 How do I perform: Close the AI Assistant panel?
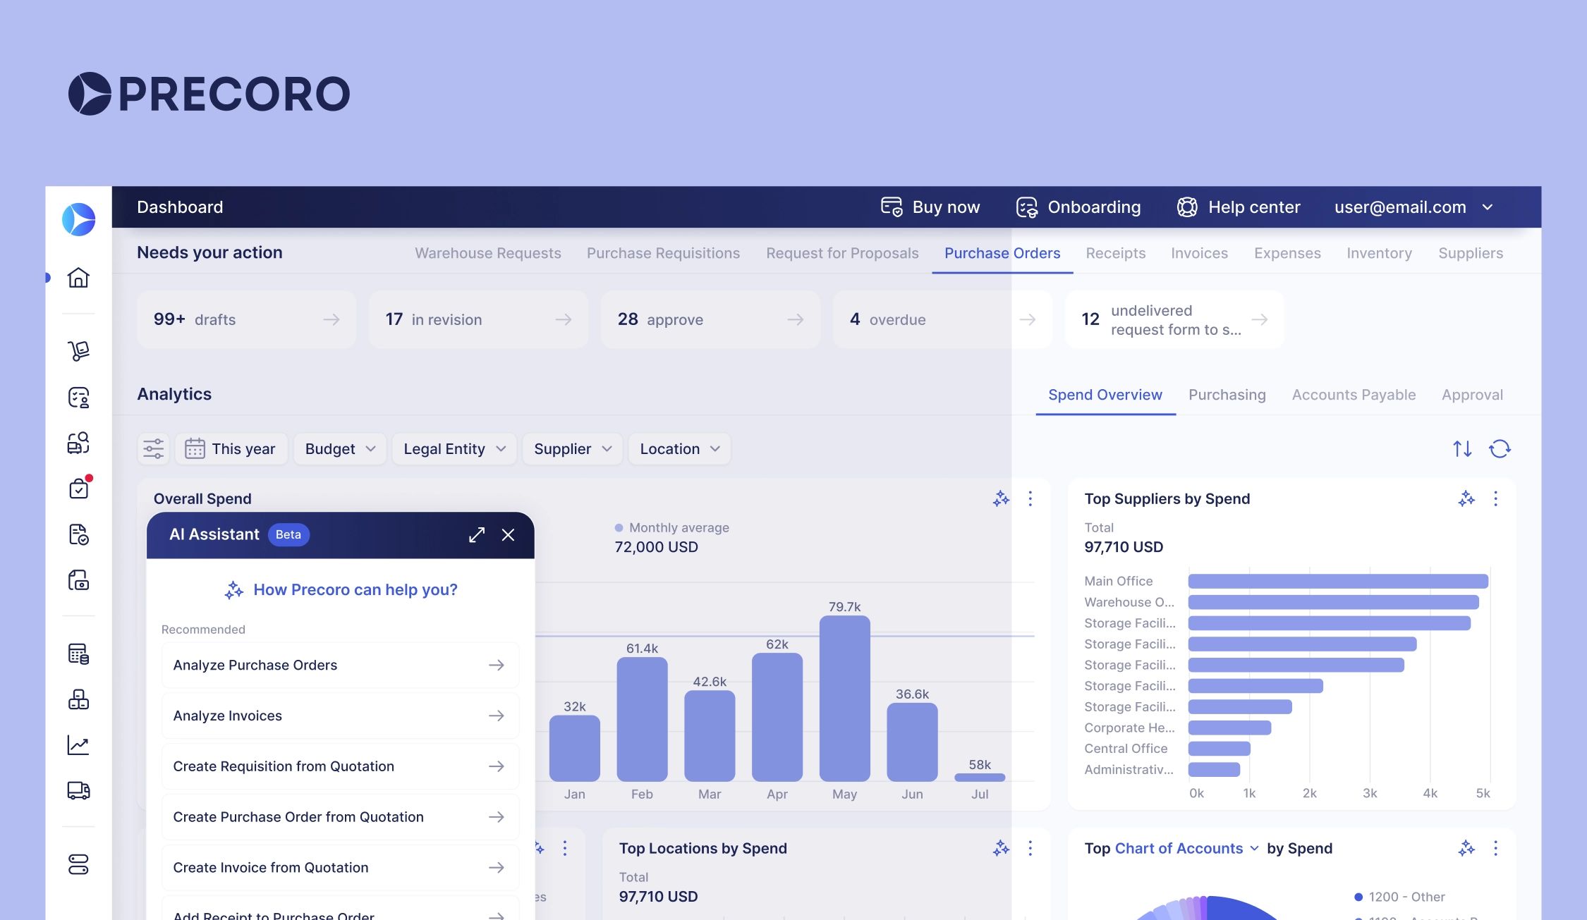508,534
